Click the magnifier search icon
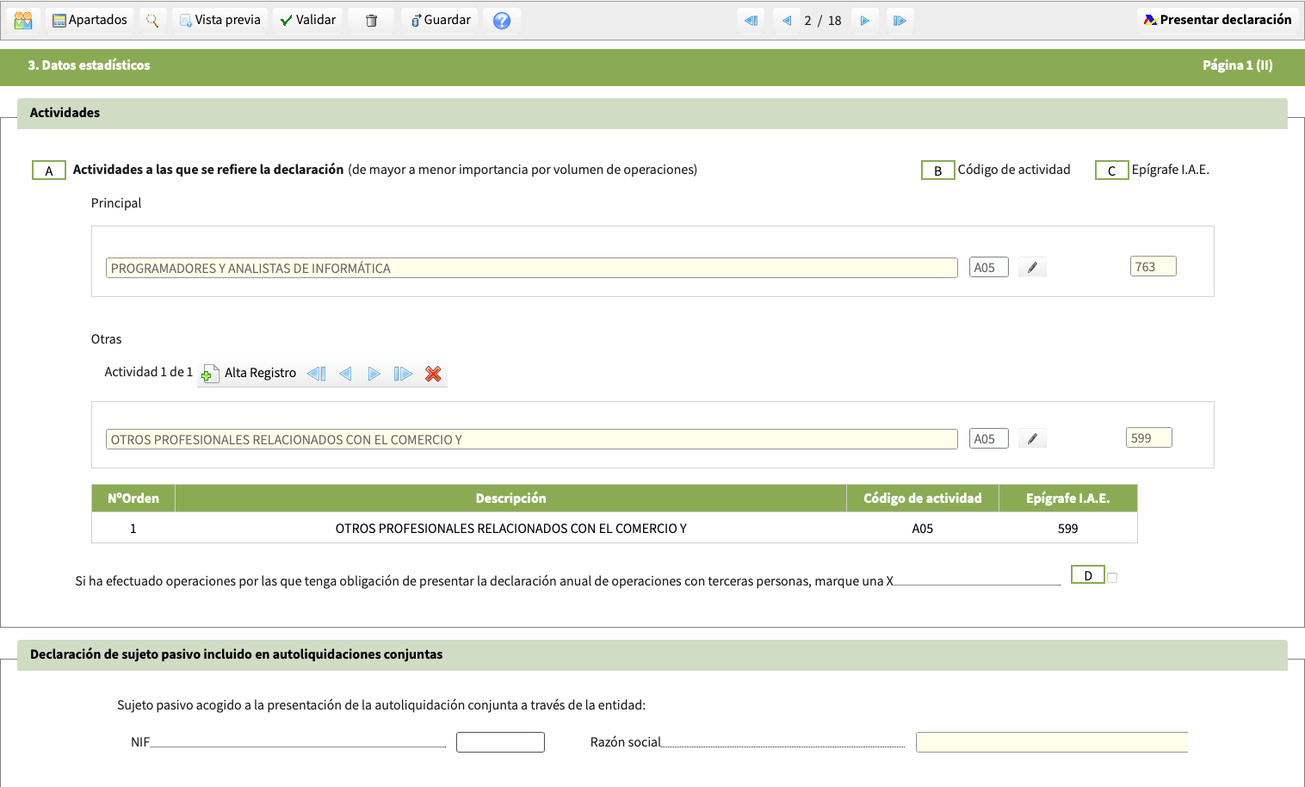Viewport: 1305px width, 787px height. point(152,20)
